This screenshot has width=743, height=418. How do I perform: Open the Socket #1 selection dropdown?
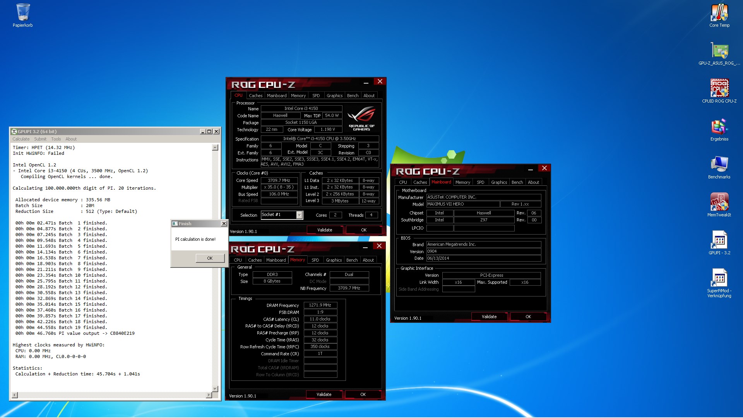coord(299,215)
